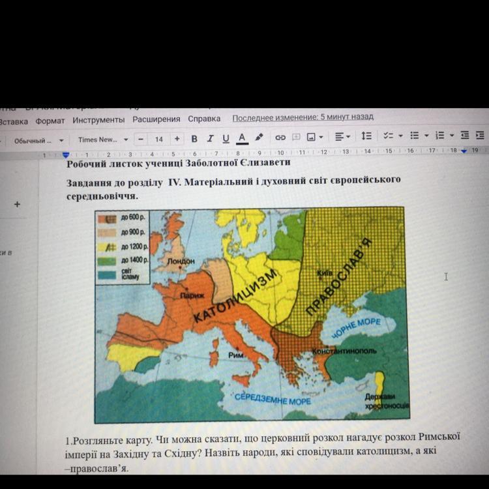Toggle italic formatting
This screenshot has width=489, height=489.
coord(210,138)
